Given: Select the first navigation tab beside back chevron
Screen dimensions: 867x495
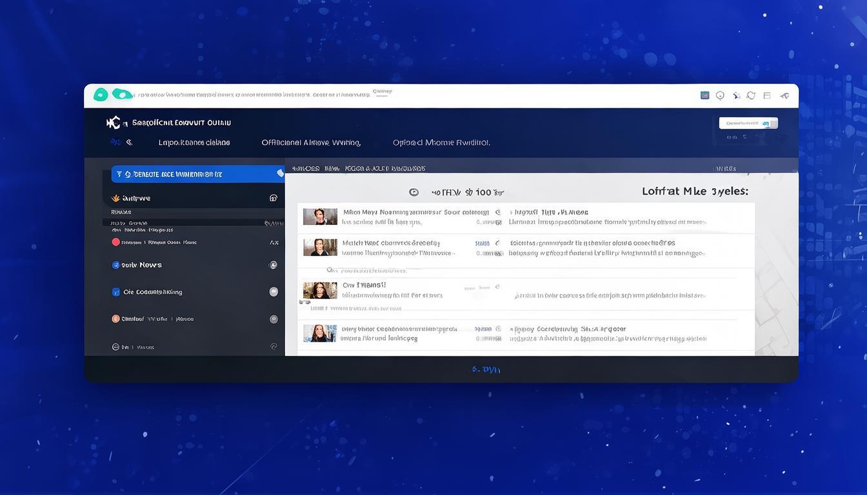Looking at the screenshot, I should pyautogui.click(x=194, y=142).
